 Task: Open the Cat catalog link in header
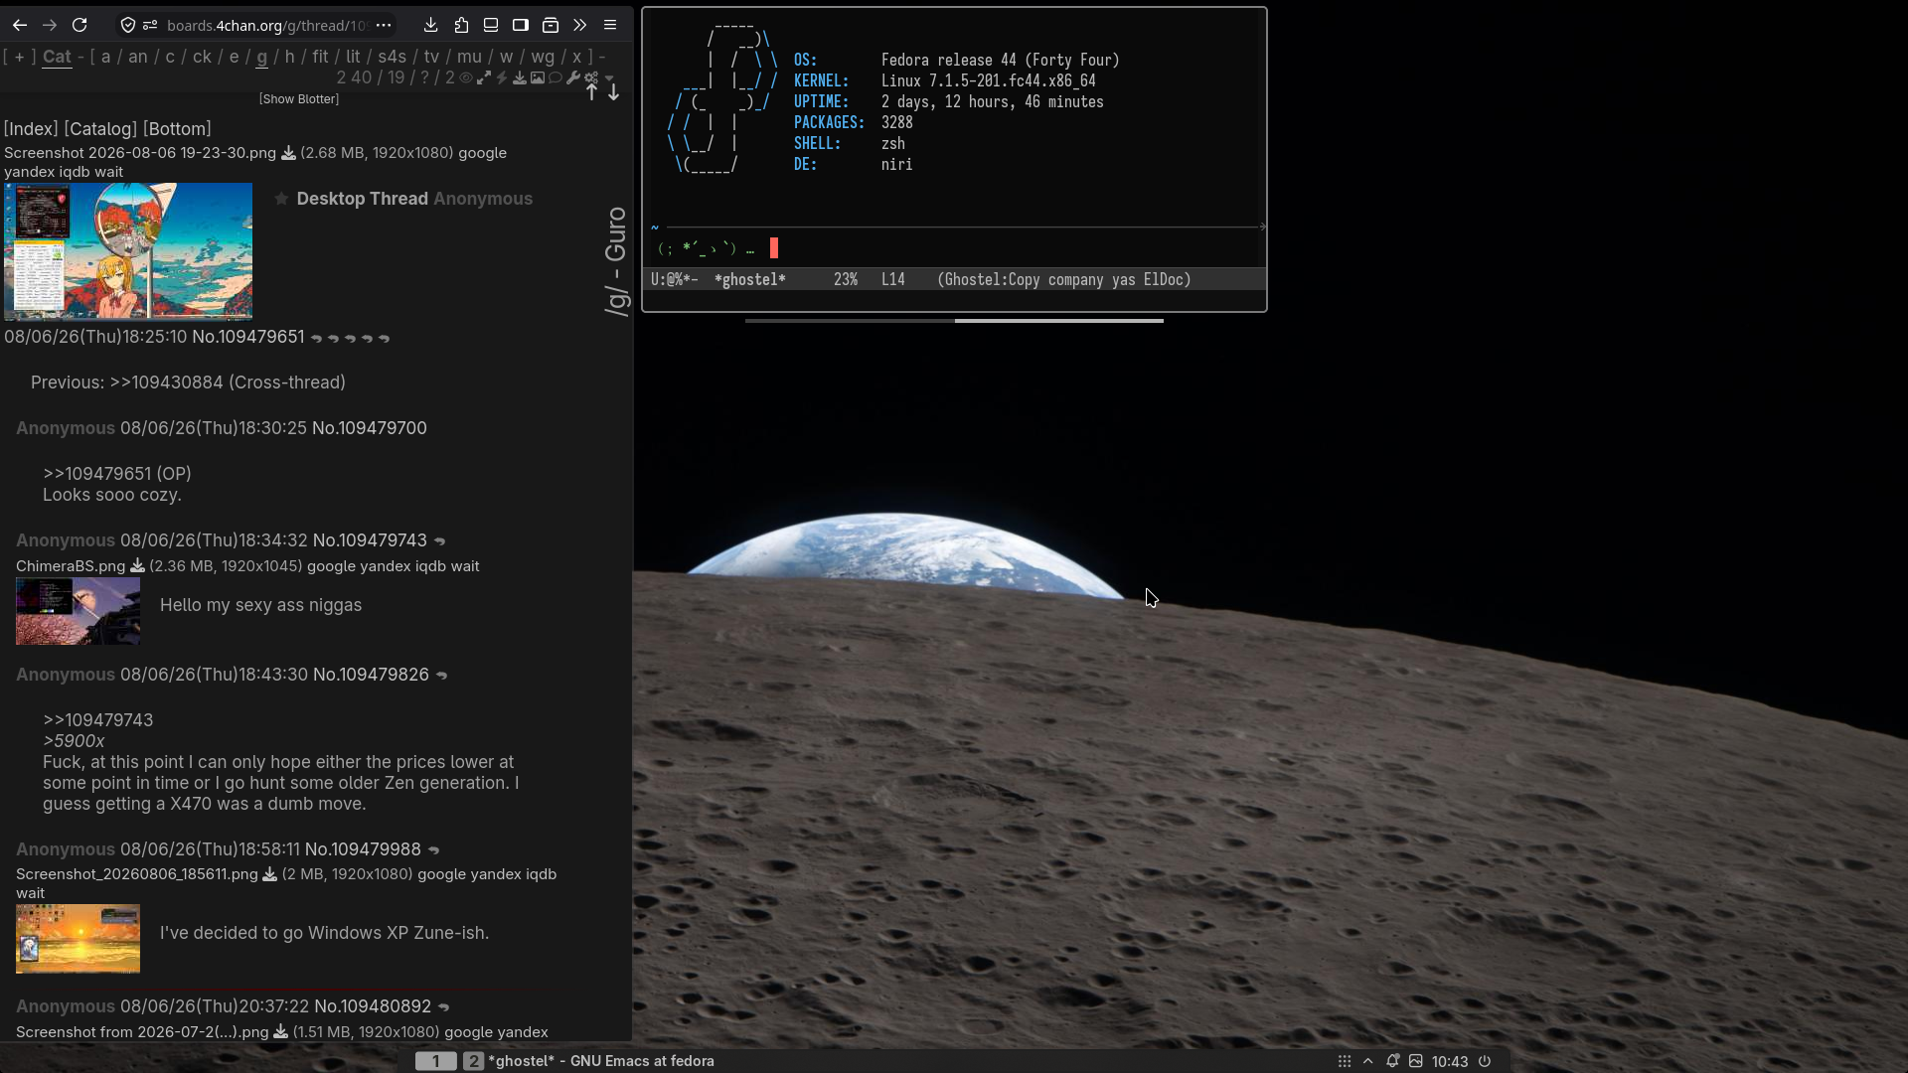point(57,57)
